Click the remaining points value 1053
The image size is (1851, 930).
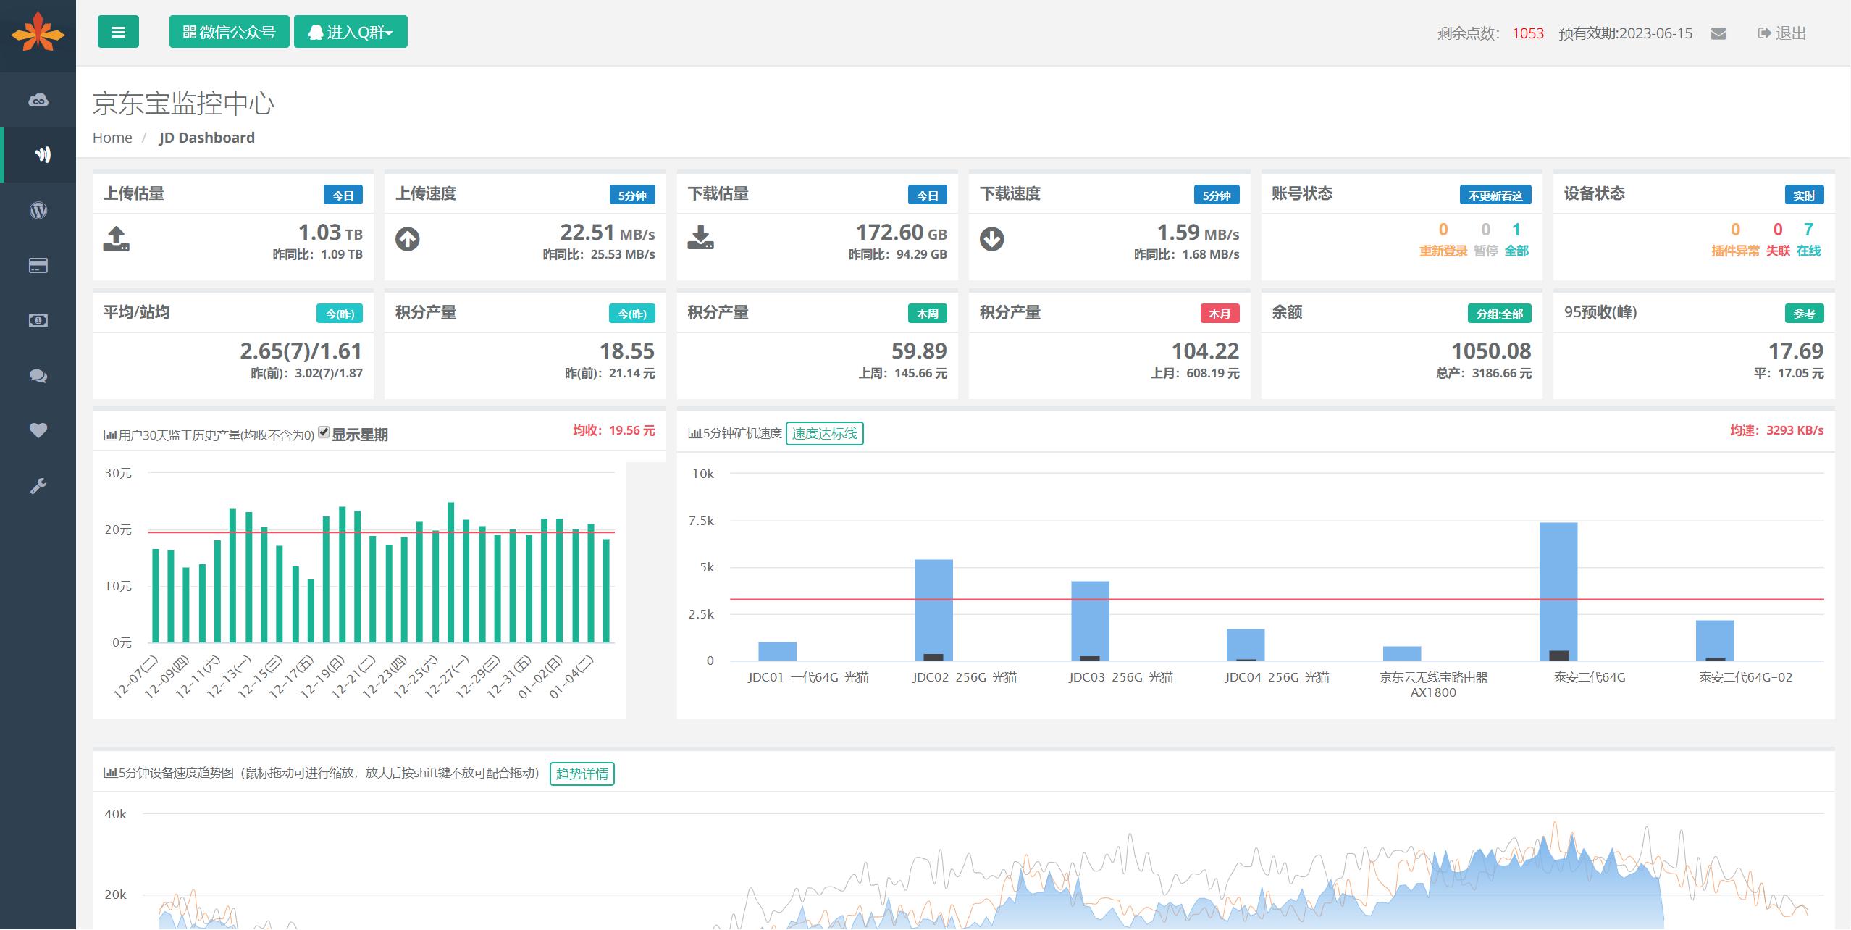point(1528,33)
